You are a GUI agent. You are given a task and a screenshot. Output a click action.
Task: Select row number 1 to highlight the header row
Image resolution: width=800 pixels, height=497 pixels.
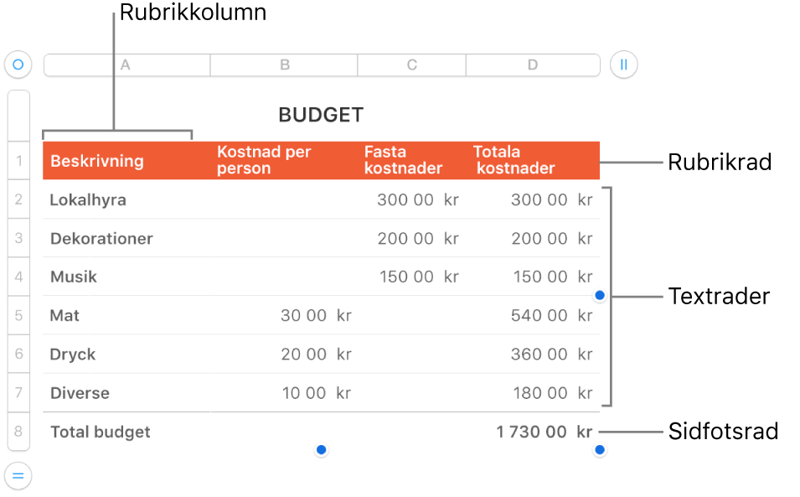coord(18,160)
